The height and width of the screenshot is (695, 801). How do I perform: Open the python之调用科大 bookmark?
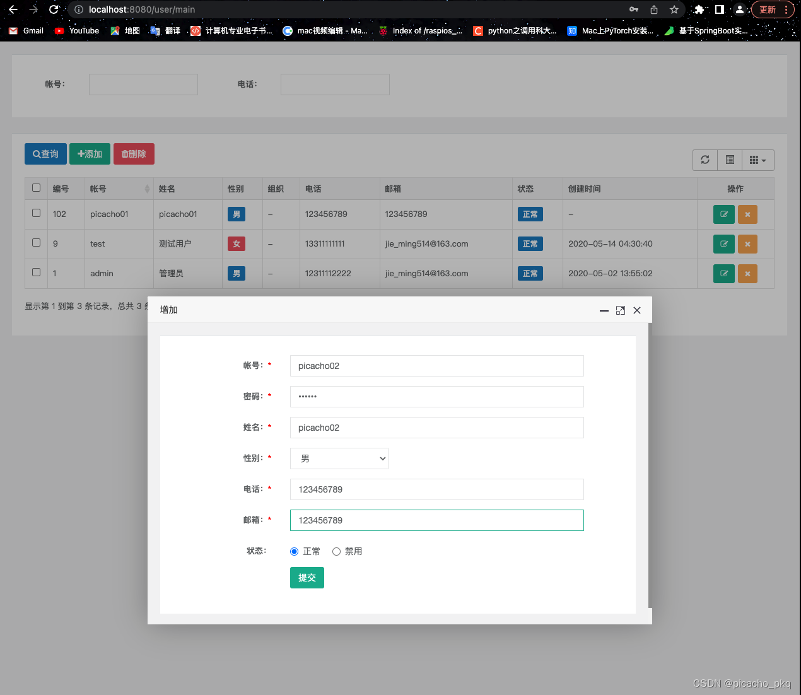pos(515,31)
